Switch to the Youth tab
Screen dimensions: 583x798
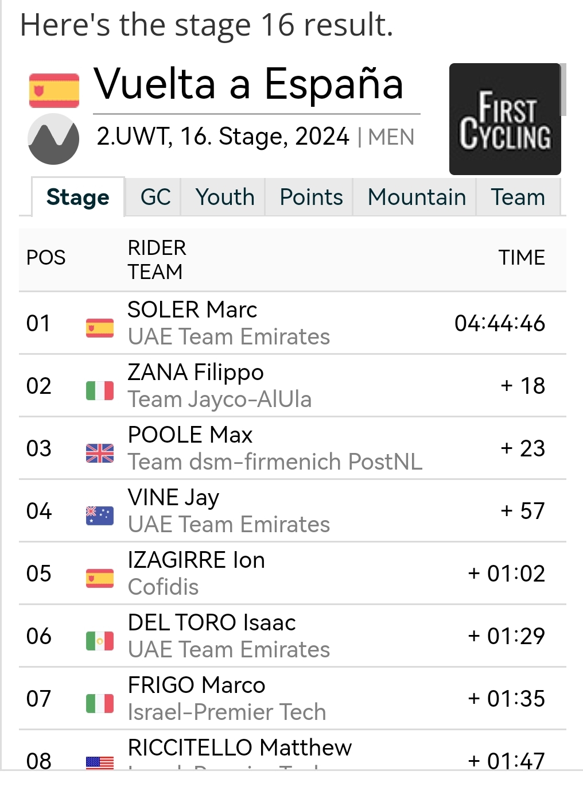(224, 197)
